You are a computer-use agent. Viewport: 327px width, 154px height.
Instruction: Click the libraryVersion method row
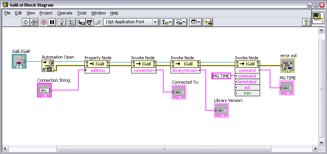(185, 70)
